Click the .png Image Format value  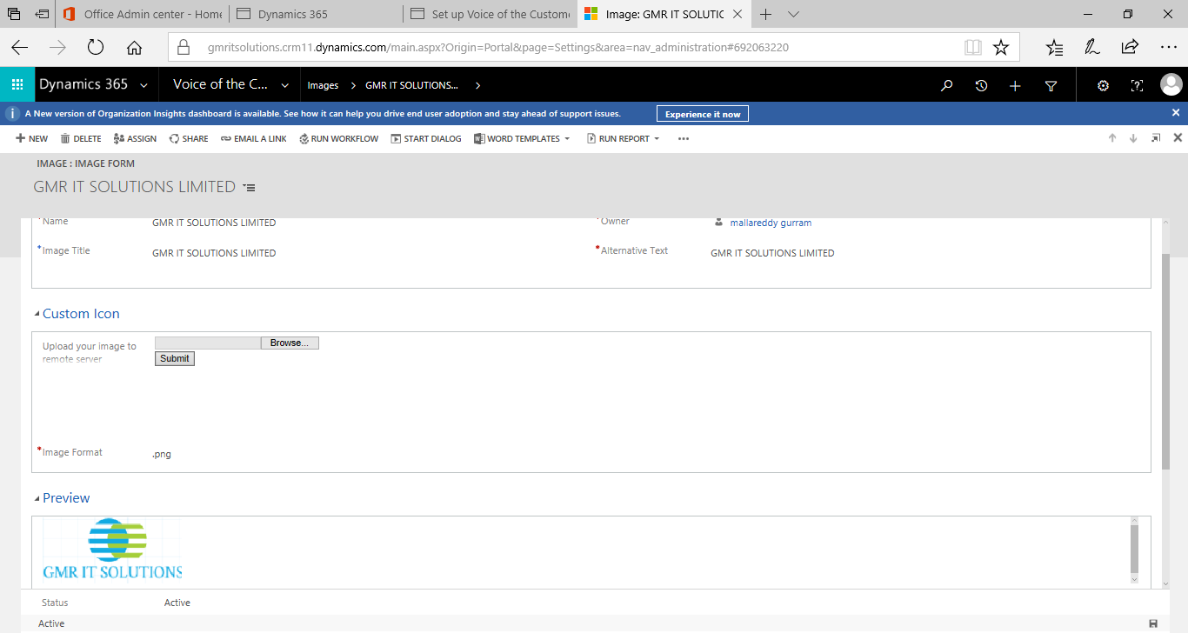(162, 454)
